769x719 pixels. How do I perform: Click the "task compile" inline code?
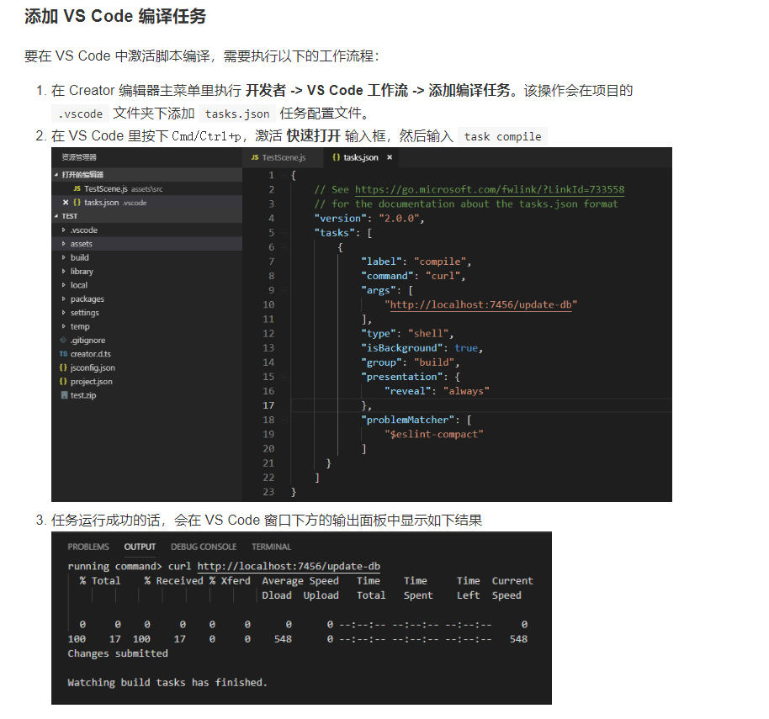(x=502, y=136)
